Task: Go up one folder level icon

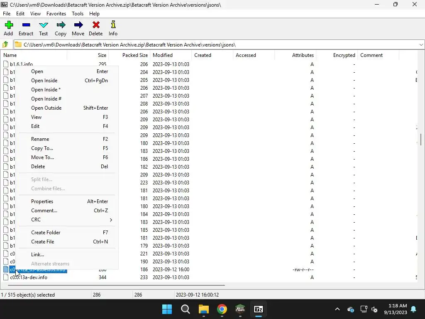Action: [5, 44]
